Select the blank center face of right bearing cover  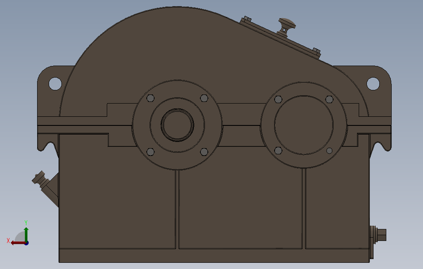tap(304, 125)
